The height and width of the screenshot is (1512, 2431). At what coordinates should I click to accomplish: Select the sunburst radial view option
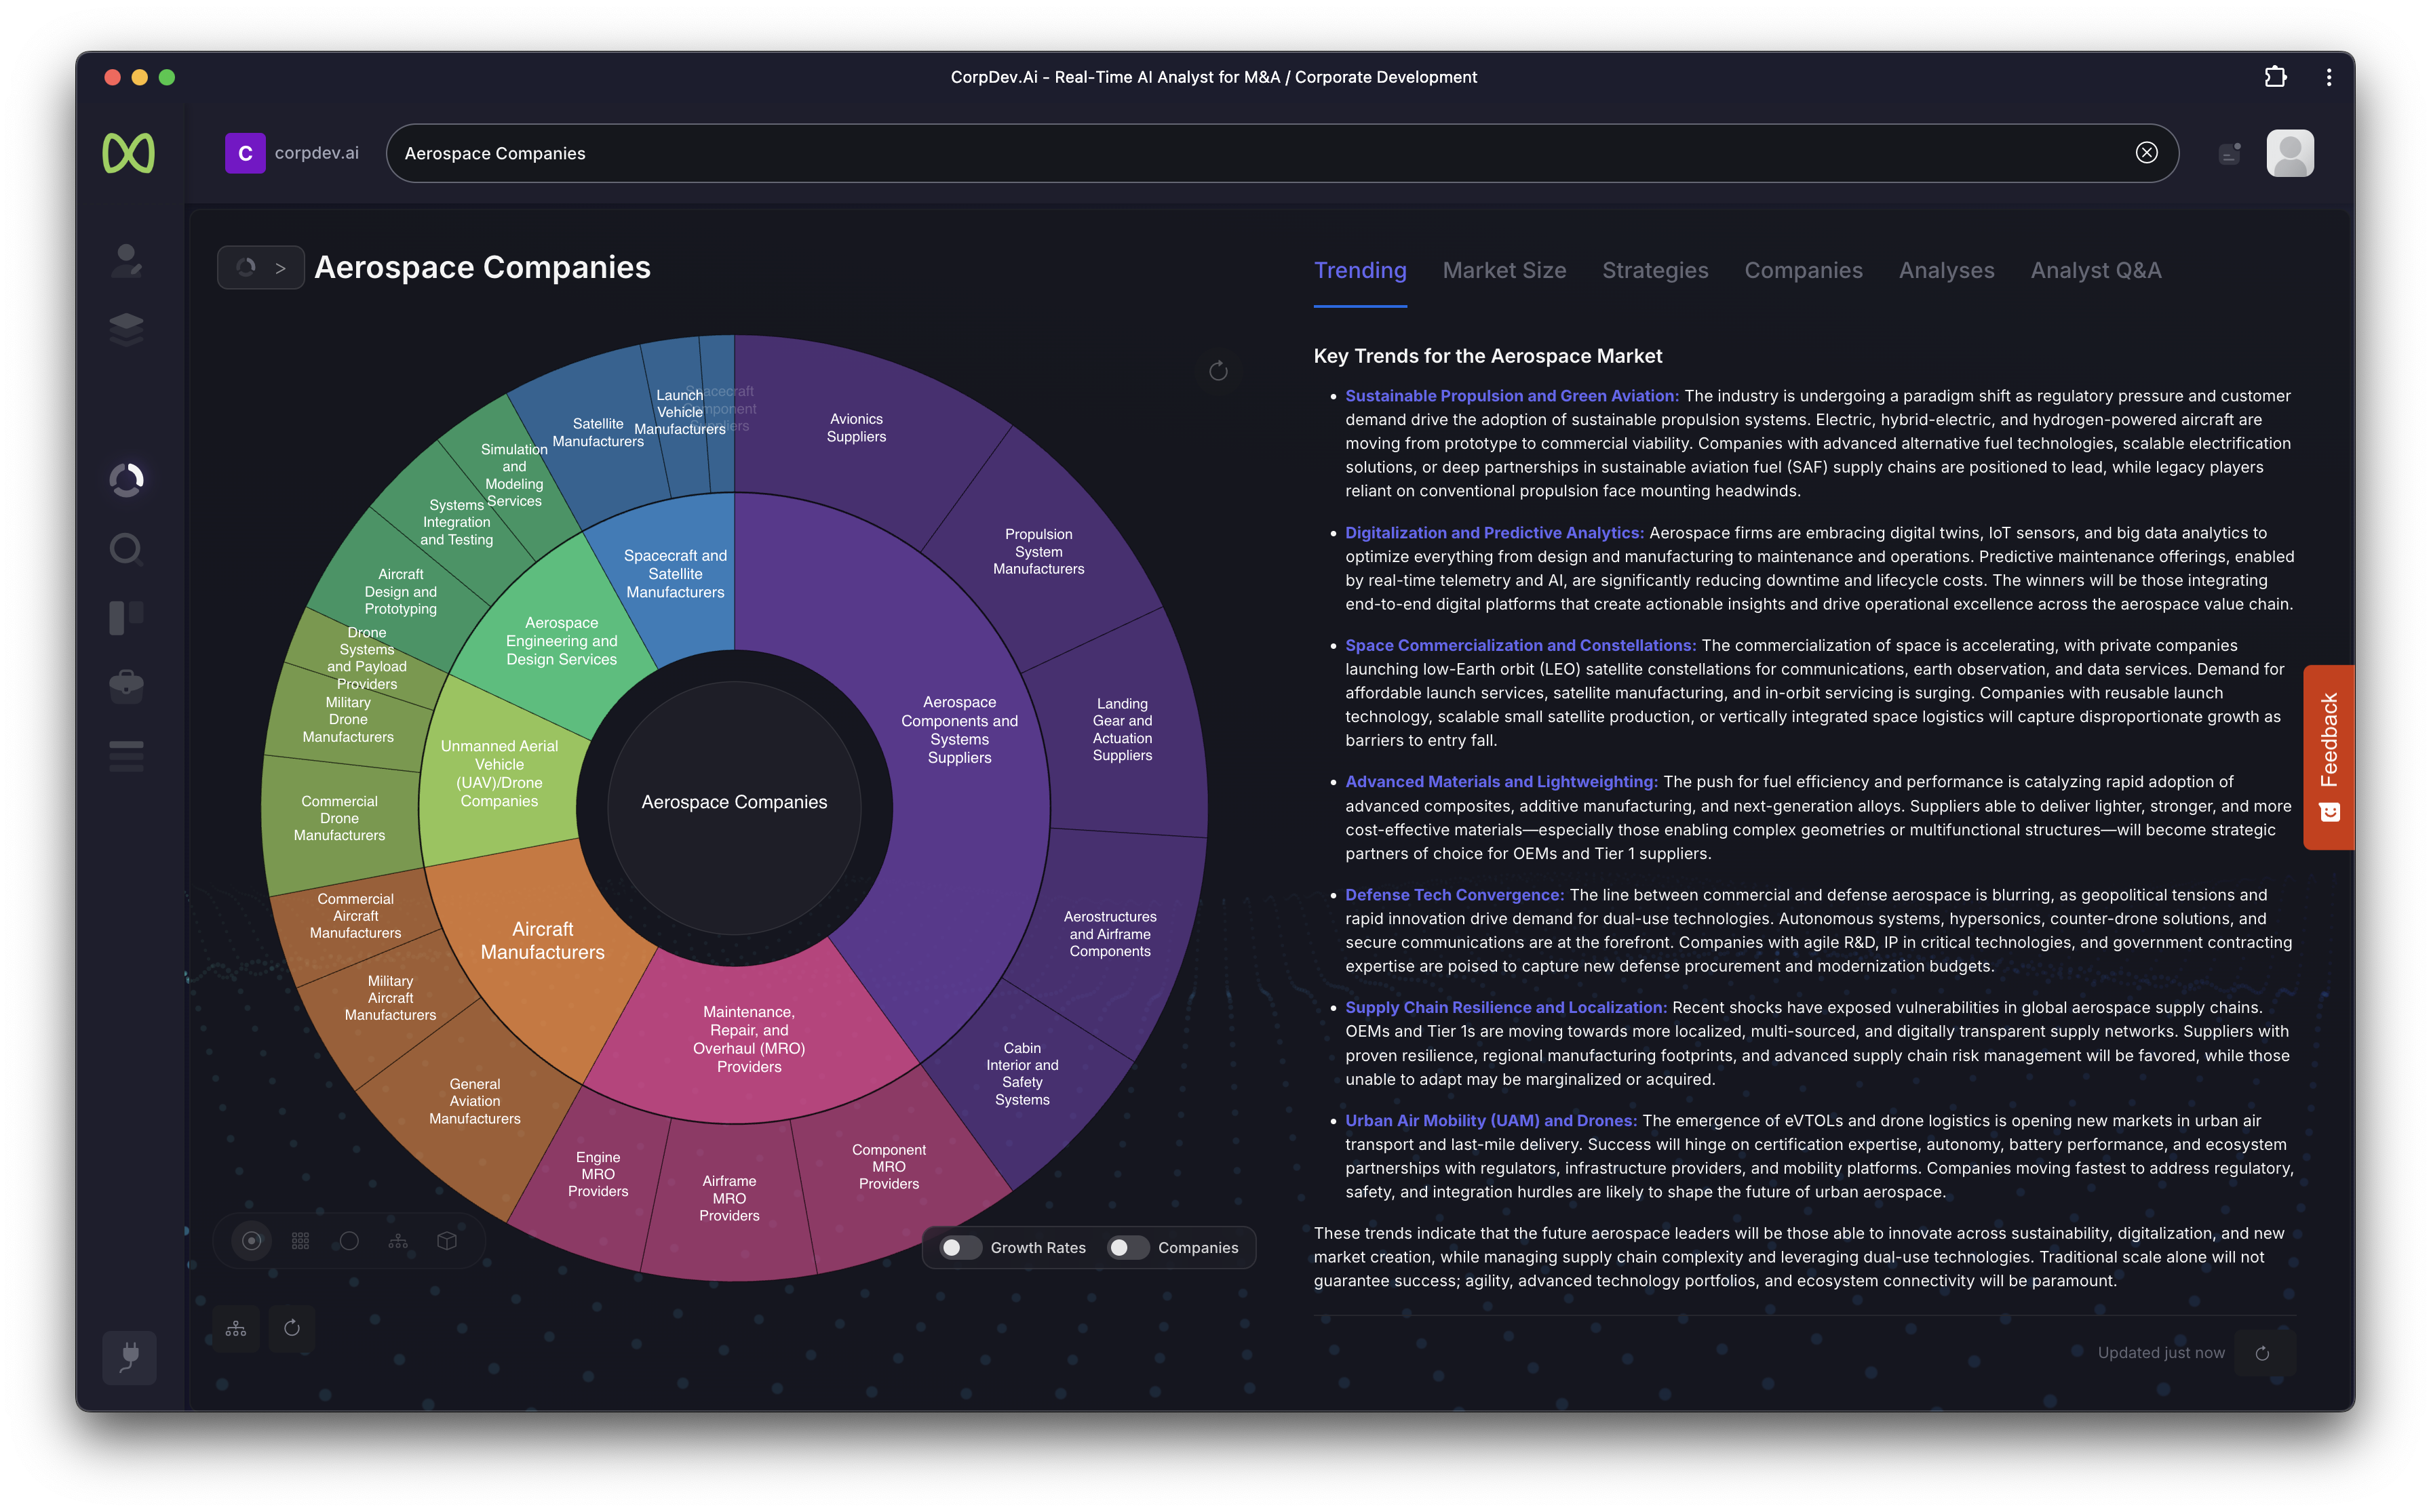point(251,1241)
